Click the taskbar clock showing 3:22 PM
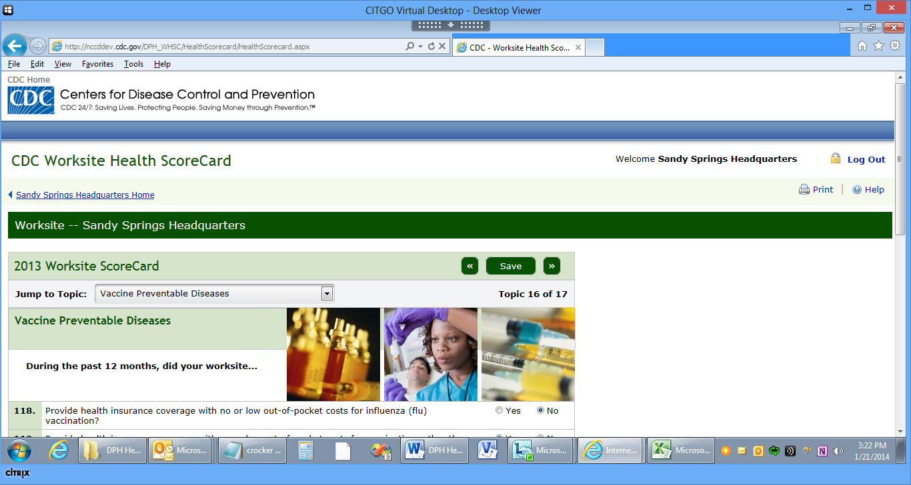Viewport: 911px width, 485px height. pos(870,450)
